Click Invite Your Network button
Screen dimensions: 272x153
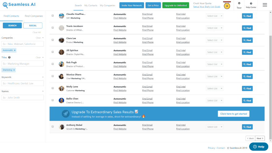click(132, 5)
